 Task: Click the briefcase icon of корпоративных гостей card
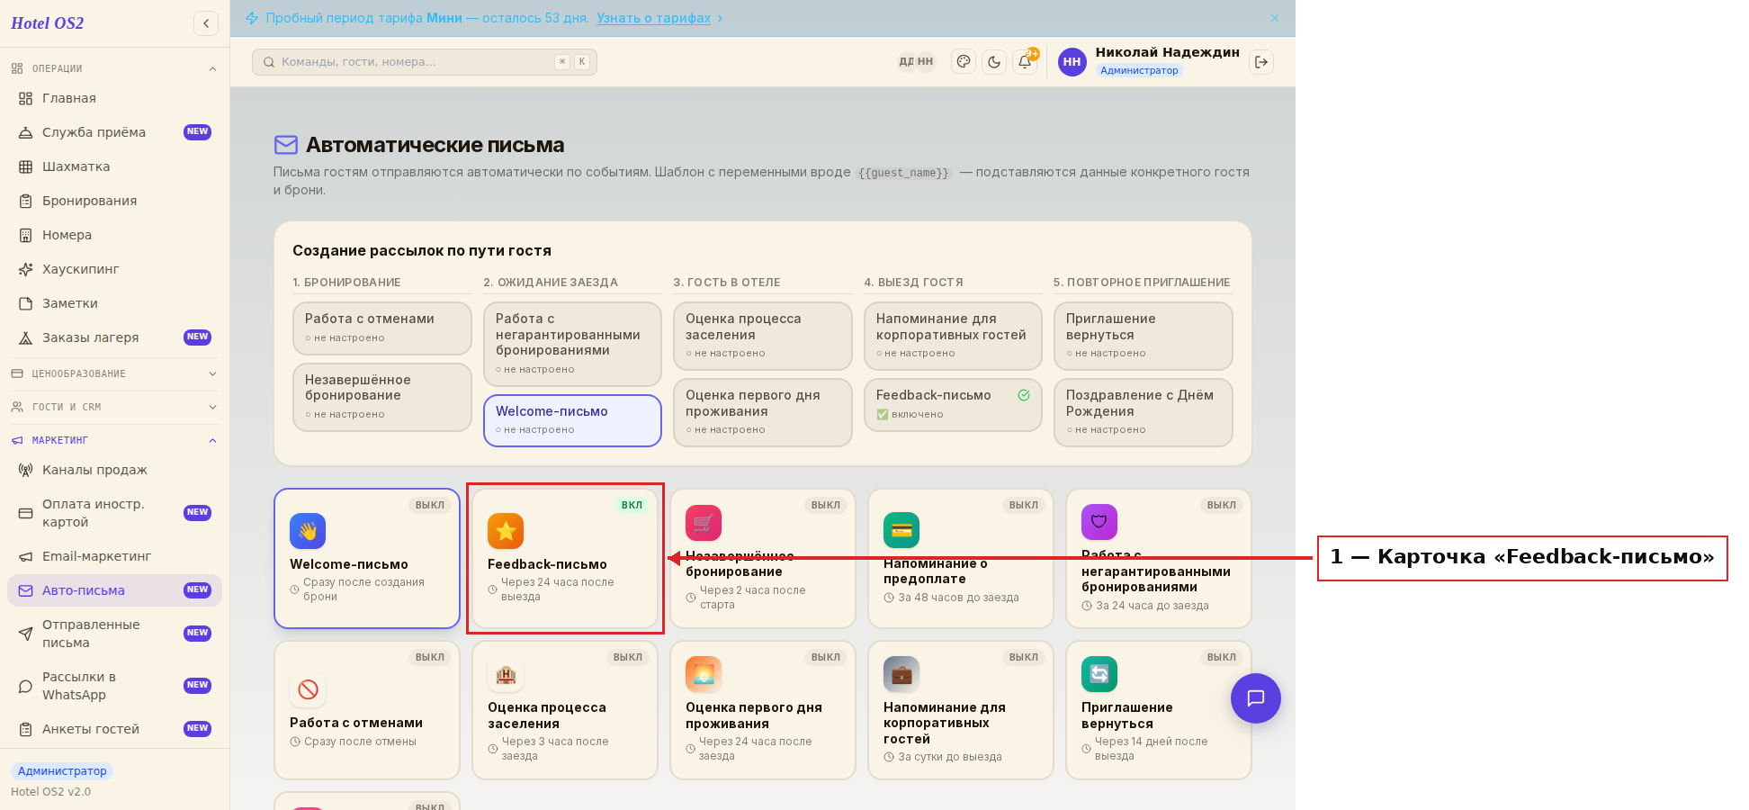(901, 674)
